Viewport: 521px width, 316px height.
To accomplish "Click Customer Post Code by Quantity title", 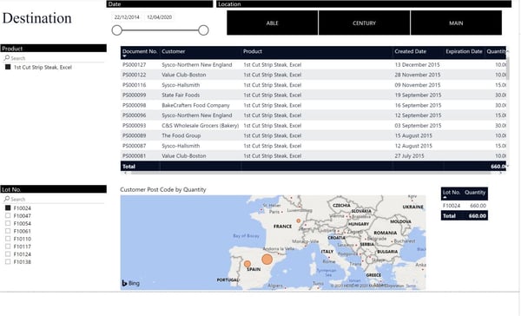I will 163,190.
